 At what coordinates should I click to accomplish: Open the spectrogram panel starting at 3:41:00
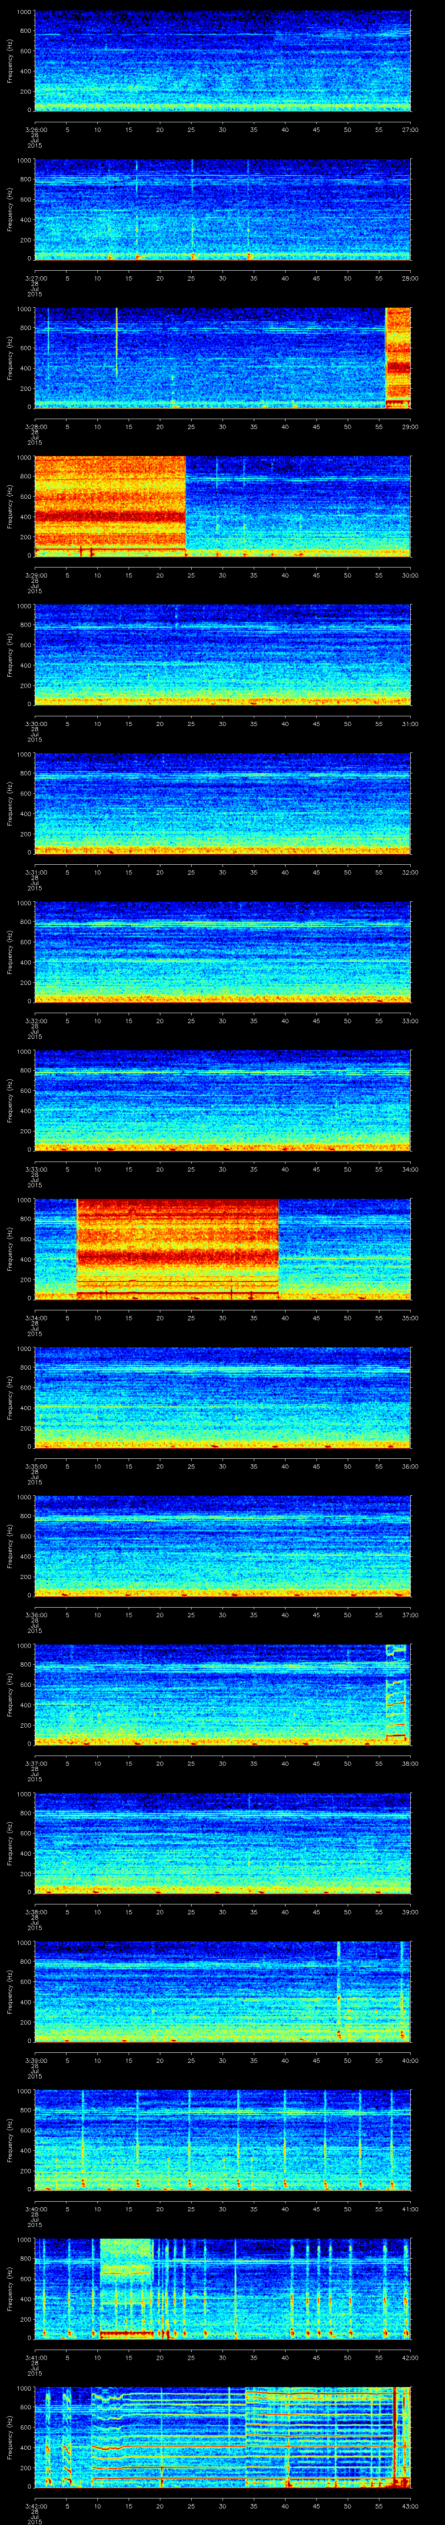coord(222,2289)
